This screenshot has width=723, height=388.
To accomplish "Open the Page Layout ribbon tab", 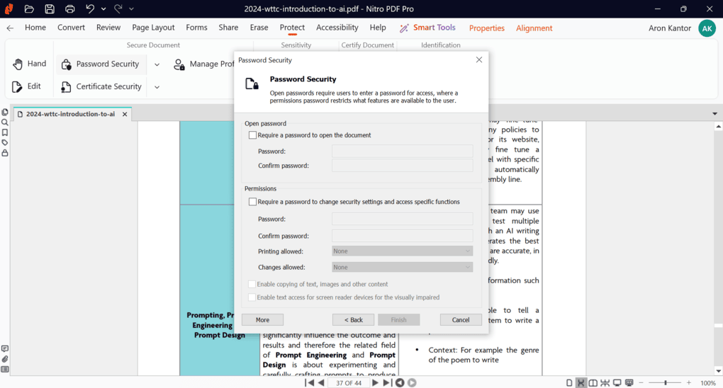I will tap(153, 28).
